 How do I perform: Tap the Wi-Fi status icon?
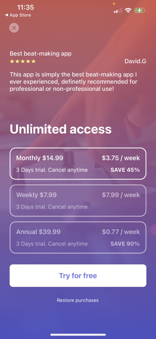pos(128,11)
